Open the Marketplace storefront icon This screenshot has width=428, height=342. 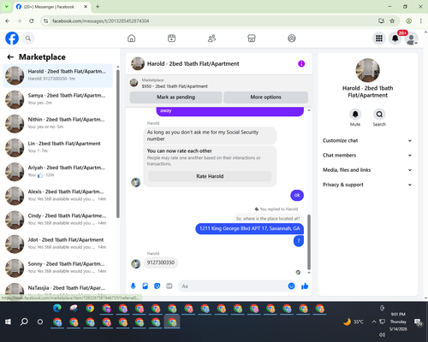[252, 38]
